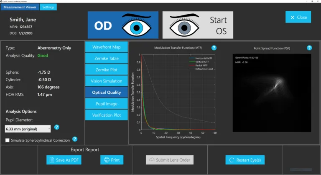Image resolution: width=321 pixels, height=175 pixels.
Task: Open the Verification Plot
Action: [106, 115]
